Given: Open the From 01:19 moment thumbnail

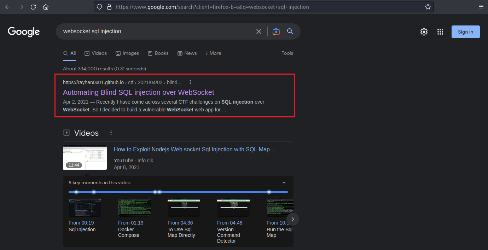Looking at the screenshot, I should point(134,208).
